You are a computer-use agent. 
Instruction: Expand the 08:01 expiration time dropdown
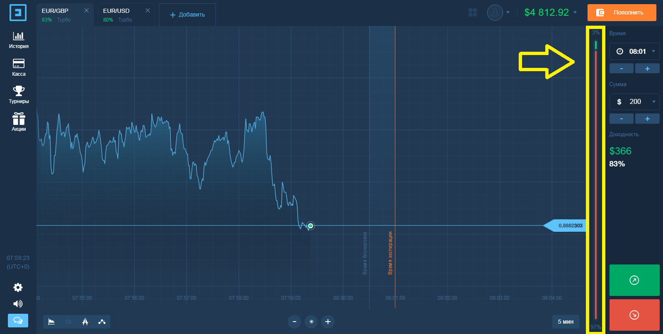(x=634, y=51)
